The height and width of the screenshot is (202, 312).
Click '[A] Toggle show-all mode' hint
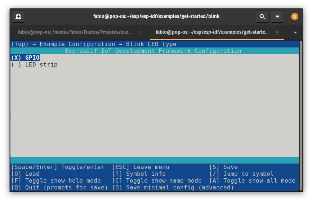pyautogui.click(x=252, y=181)
